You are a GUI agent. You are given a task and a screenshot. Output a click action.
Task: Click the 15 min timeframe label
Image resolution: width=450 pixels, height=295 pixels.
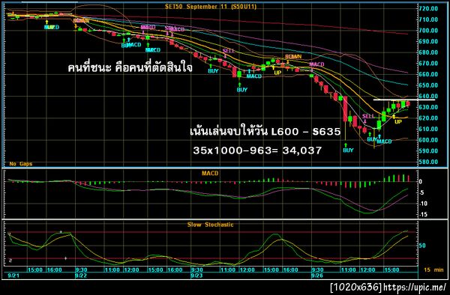[x=433, y=270]
